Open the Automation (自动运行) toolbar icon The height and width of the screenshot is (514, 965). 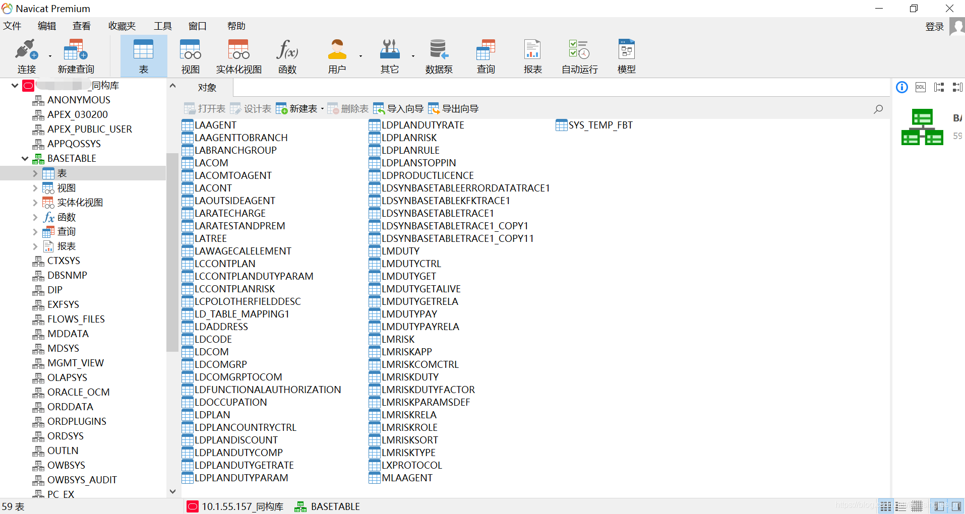(579, 56)
